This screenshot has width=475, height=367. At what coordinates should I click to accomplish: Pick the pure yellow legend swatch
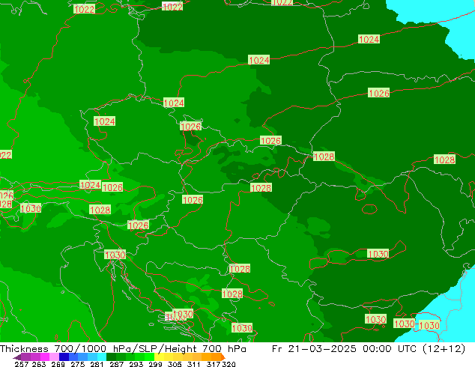click(159, 357)
